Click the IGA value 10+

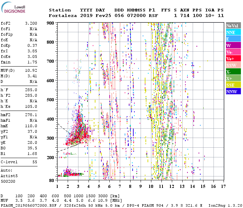tap(210, 16)
